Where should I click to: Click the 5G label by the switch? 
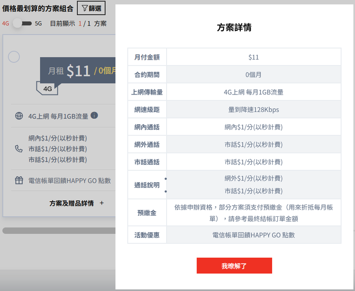pos(38,24)
